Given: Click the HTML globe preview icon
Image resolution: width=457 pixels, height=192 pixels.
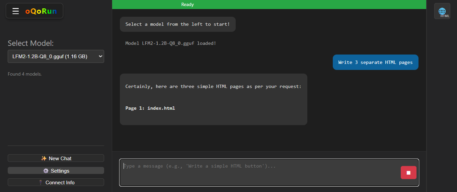Looking at the screenshot, I should pyautogui.click(x=442, y=11).
